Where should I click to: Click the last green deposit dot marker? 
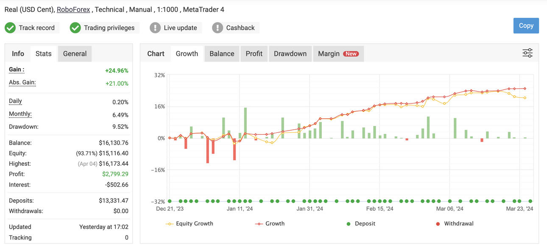[x=530, y=201]
